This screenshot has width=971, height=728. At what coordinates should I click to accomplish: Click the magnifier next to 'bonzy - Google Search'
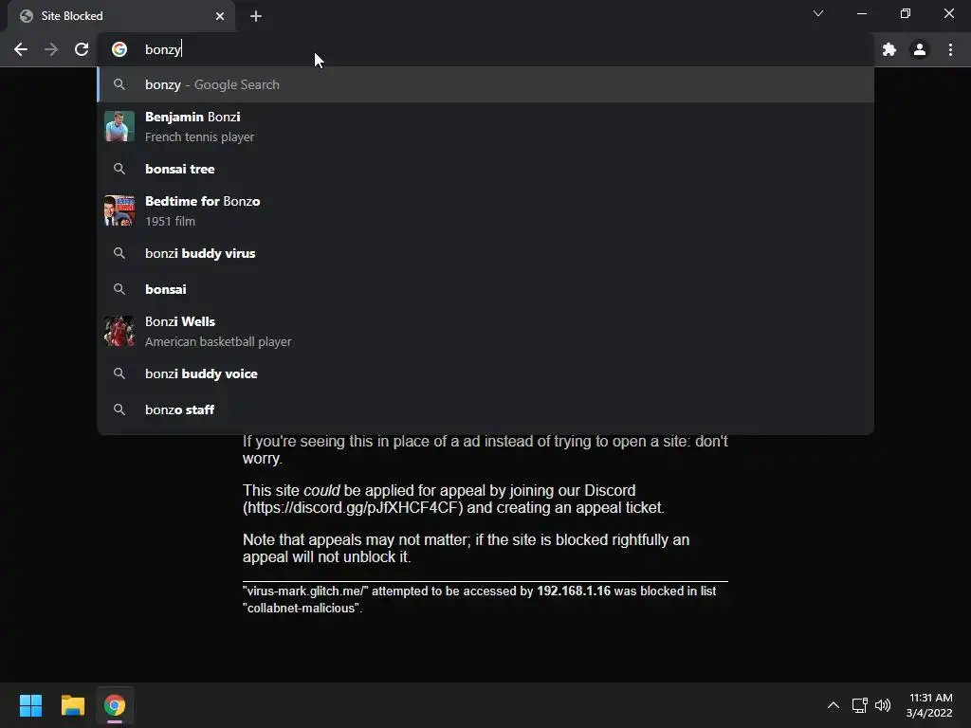119,84
